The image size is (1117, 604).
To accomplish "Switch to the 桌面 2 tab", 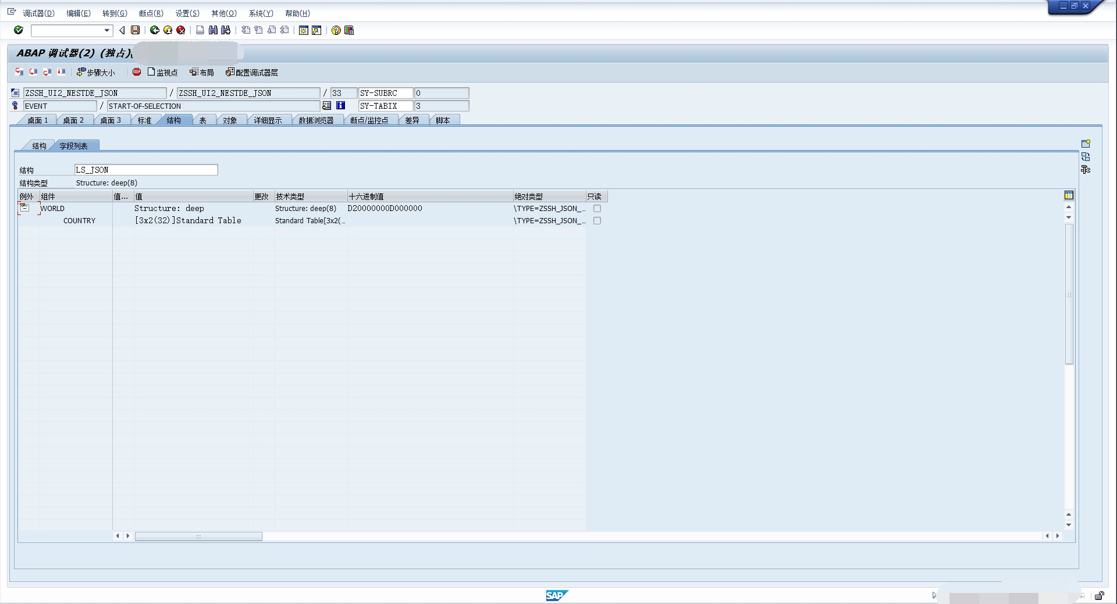I will (x=73, y=120).
